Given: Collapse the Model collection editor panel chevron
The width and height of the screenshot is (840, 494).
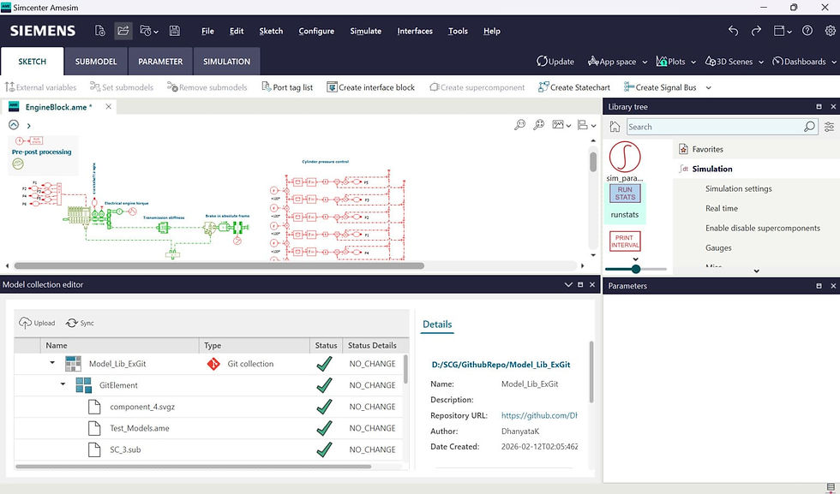Looking at the screenshot, I should click(568, 285).
